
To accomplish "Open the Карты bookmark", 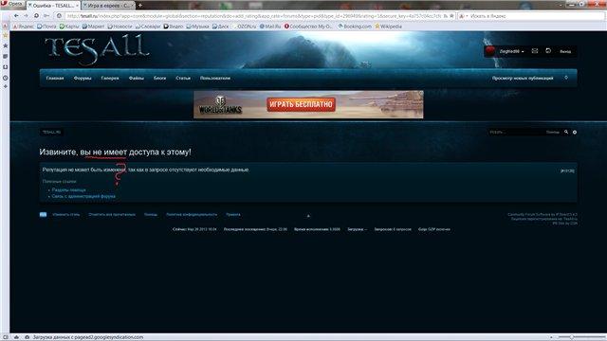I will point(69,27).
